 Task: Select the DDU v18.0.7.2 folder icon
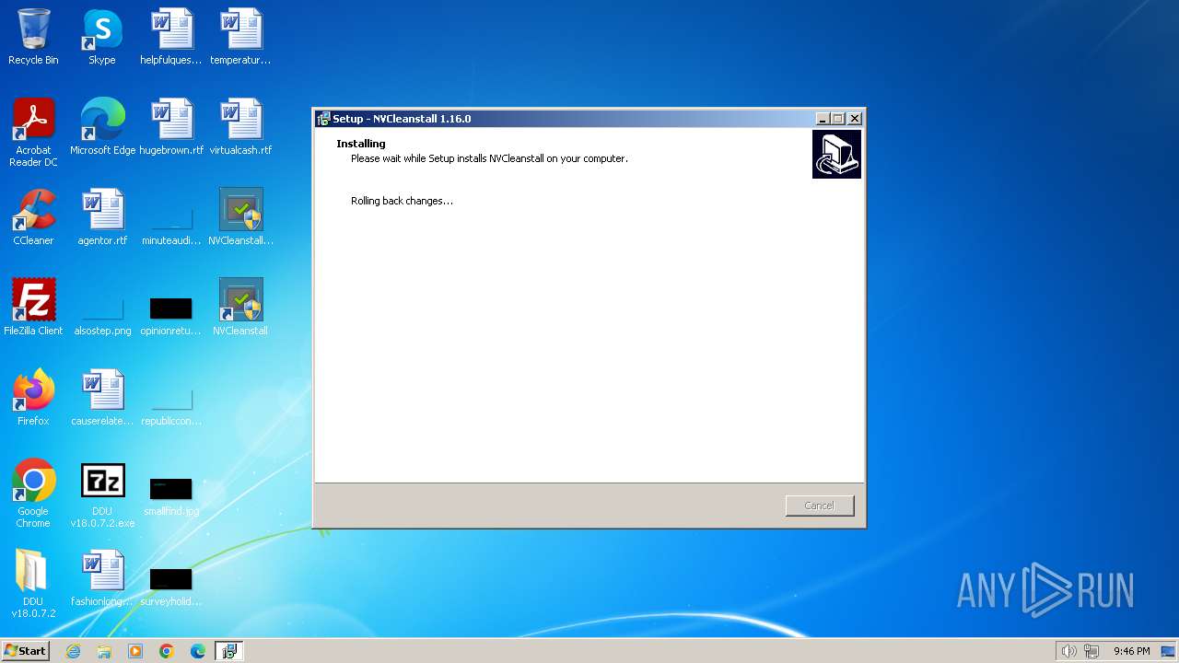click(x=33, y=584)
